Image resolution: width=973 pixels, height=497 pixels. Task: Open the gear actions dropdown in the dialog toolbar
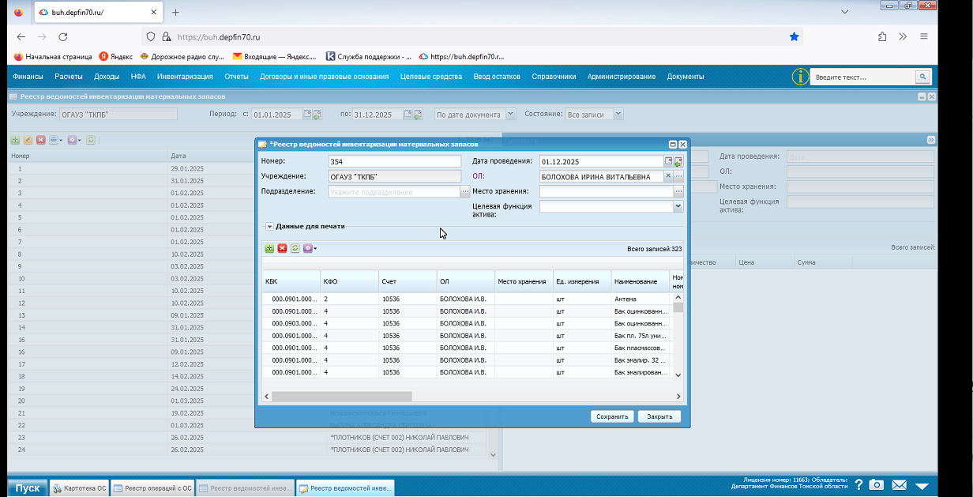[x=310, y=248]
